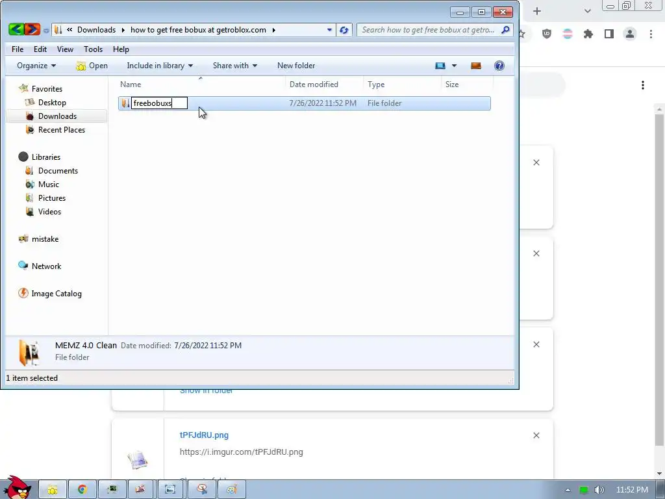Open the recent locations arrow beside the navigation arrows
The image size is (665, 499).
46,31
